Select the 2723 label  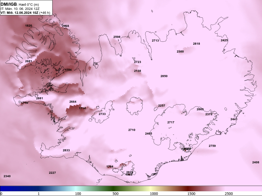[x=138, y=62]
